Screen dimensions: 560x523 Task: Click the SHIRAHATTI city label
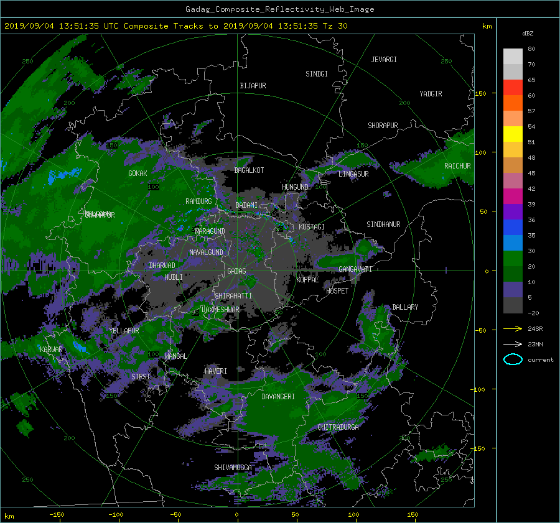(233, 295)
